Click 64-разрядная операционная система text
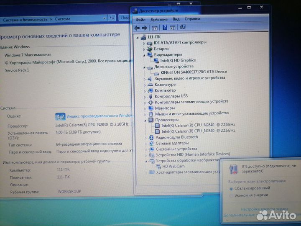 pos(89,144)
